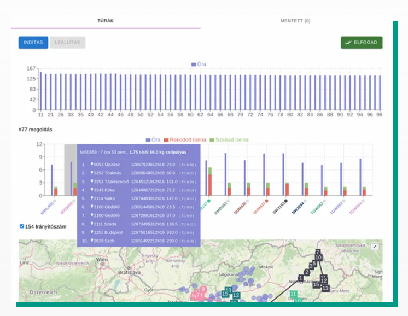Viewport: 408px width, 316px height.
Task: Click the black status dot next to SWJ193
Action: coord(285,201)
